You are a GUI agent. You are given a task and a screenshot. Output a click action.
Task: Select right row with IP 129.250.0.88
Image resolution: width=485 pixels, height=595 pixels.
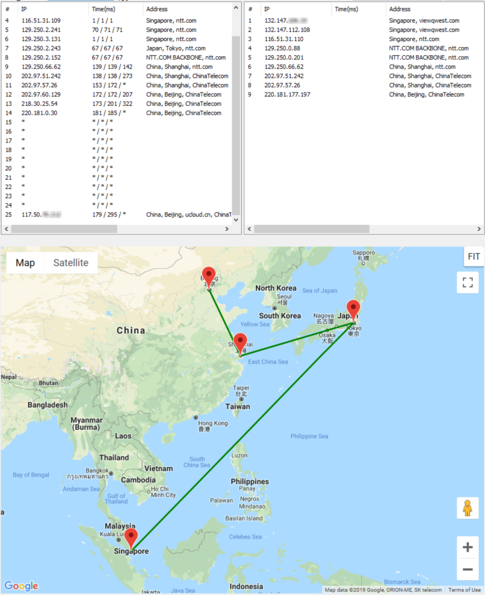pos(364,48)
